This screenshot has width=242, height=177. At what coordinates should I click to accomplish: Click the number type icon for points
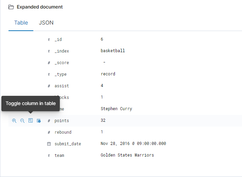(x=49, y=121)
